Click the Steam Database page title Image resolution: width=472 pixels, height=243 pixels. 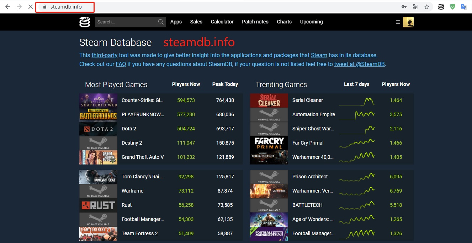116,43
